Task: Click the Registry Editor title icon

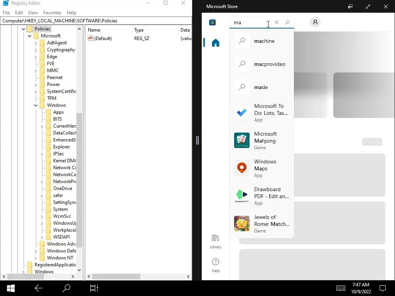Action: pos(6,3)
